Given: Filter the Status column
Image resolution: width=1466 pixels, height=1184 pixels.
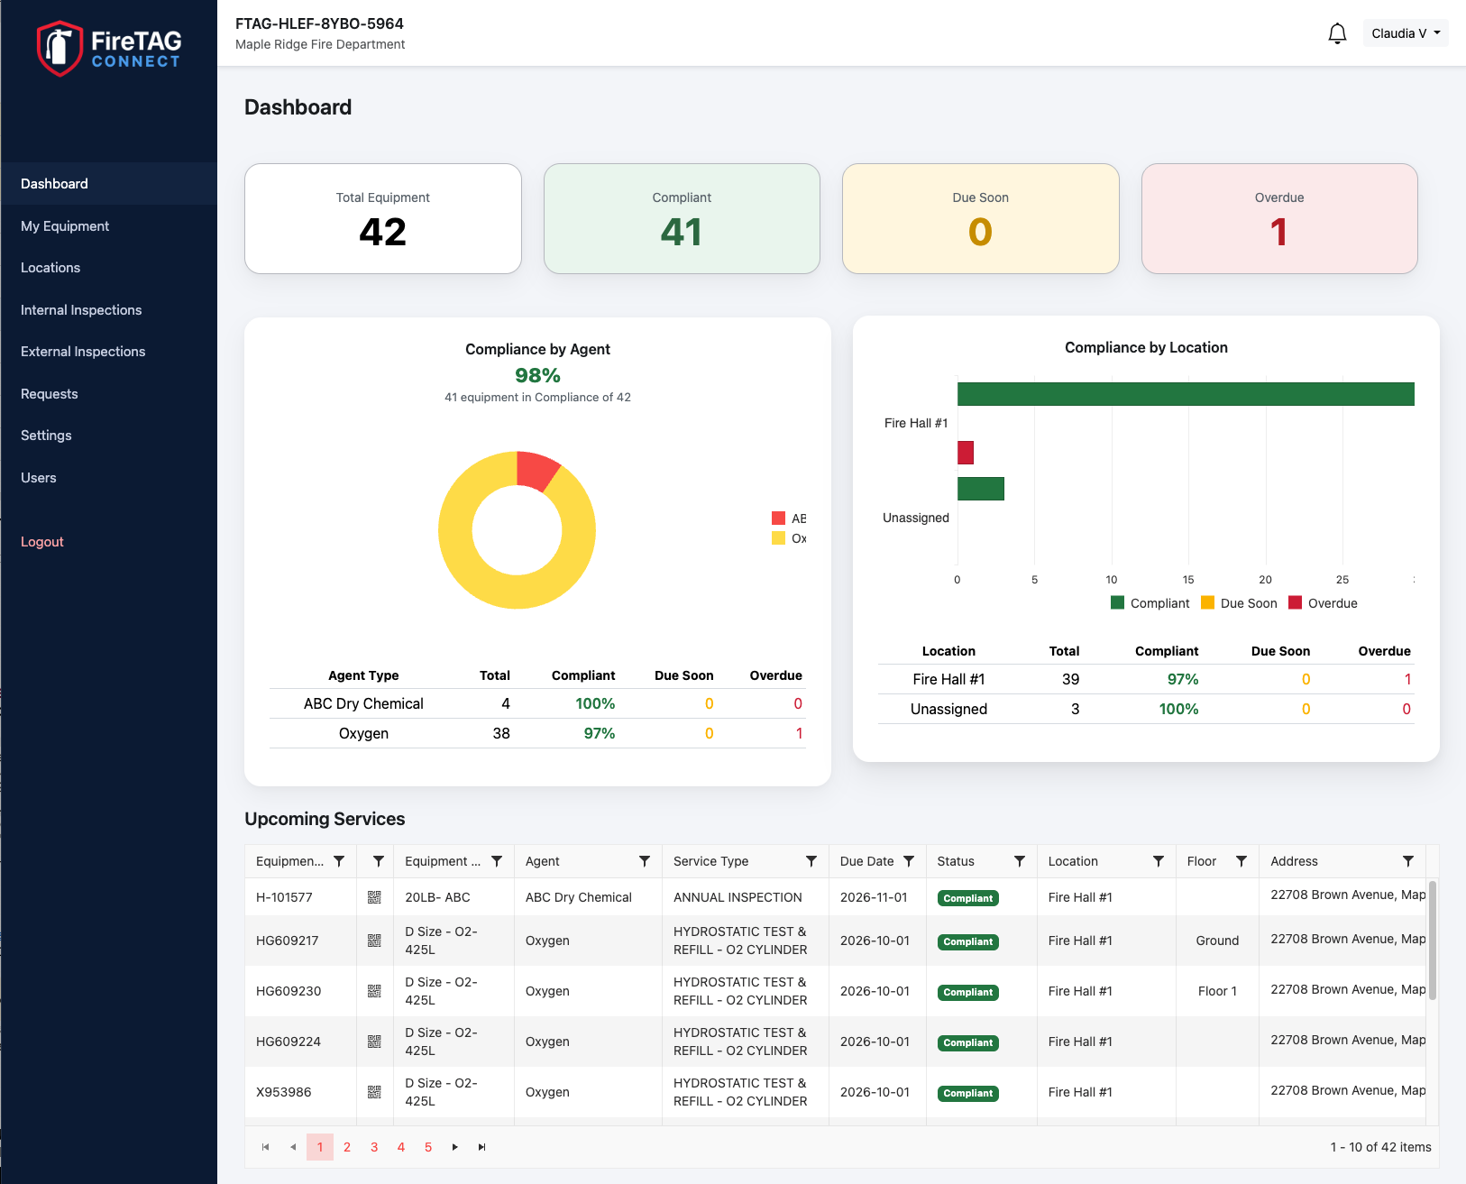Looking at the screenshot, I should click(x=1020, y=861).
